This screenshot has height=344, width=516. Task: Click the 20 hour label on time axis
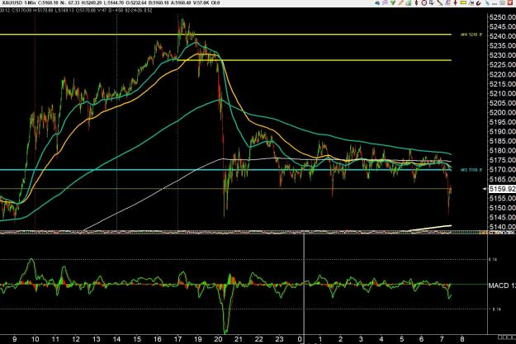click(x=219, y=339)
